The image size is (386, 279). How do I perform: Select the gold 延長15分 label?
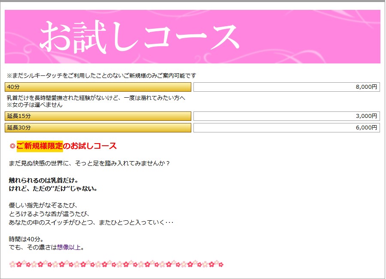pyautogui.click(x=98, y=116)
